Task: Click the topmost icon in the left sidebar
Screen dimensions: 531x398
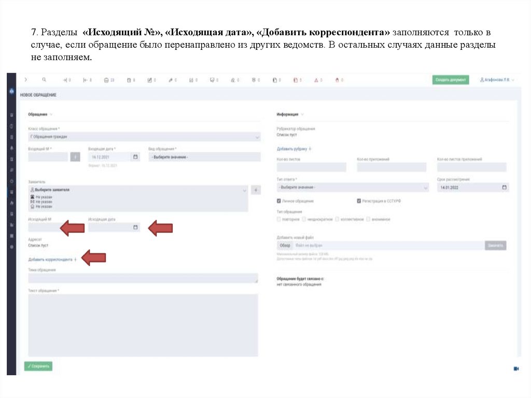Action: click(x=10, y=92)
